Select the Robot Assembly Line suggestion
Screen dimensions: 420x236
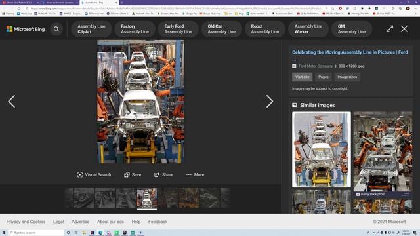(x=265, y=29)
